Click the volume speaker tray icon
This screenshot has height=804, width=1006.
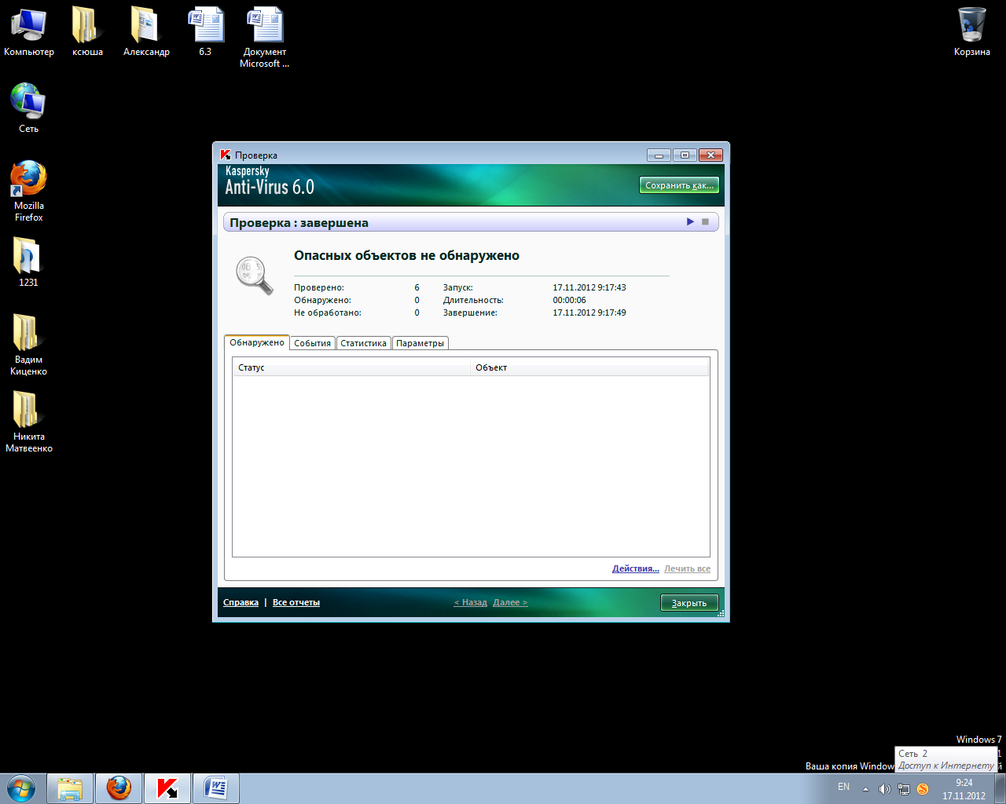(884, 789)
